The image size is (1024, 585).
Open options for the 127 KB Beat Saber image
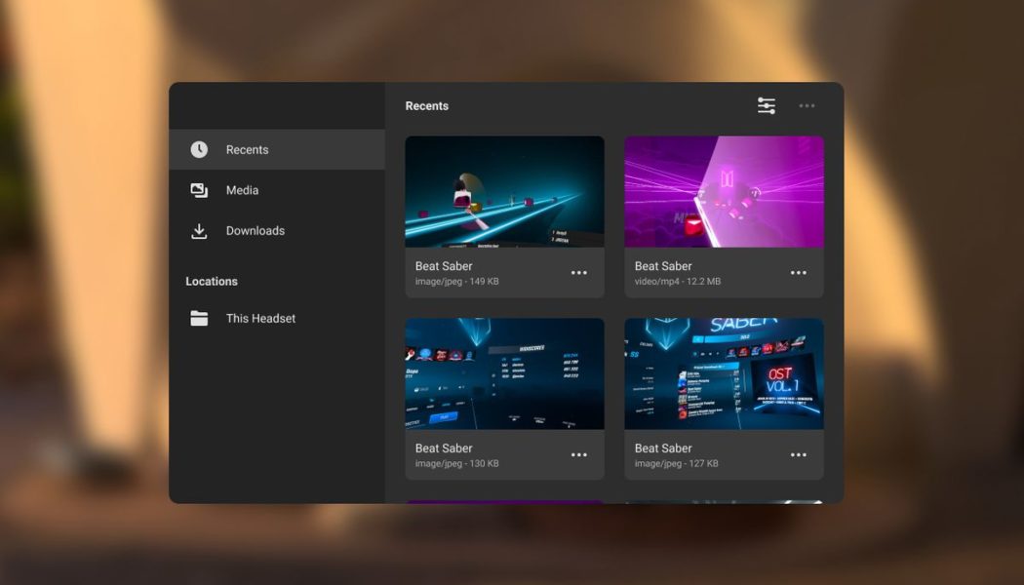pyautogui.click(x=799, y=455)
